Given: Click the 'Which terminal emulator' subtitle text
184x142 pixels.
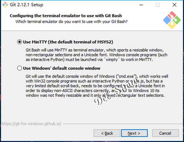Looking at the screenshot, I should point(71,22).
